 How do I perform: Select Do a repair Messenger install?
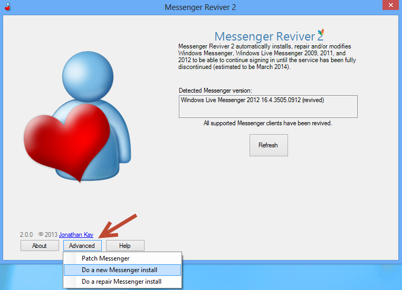(x=122, y=282)
